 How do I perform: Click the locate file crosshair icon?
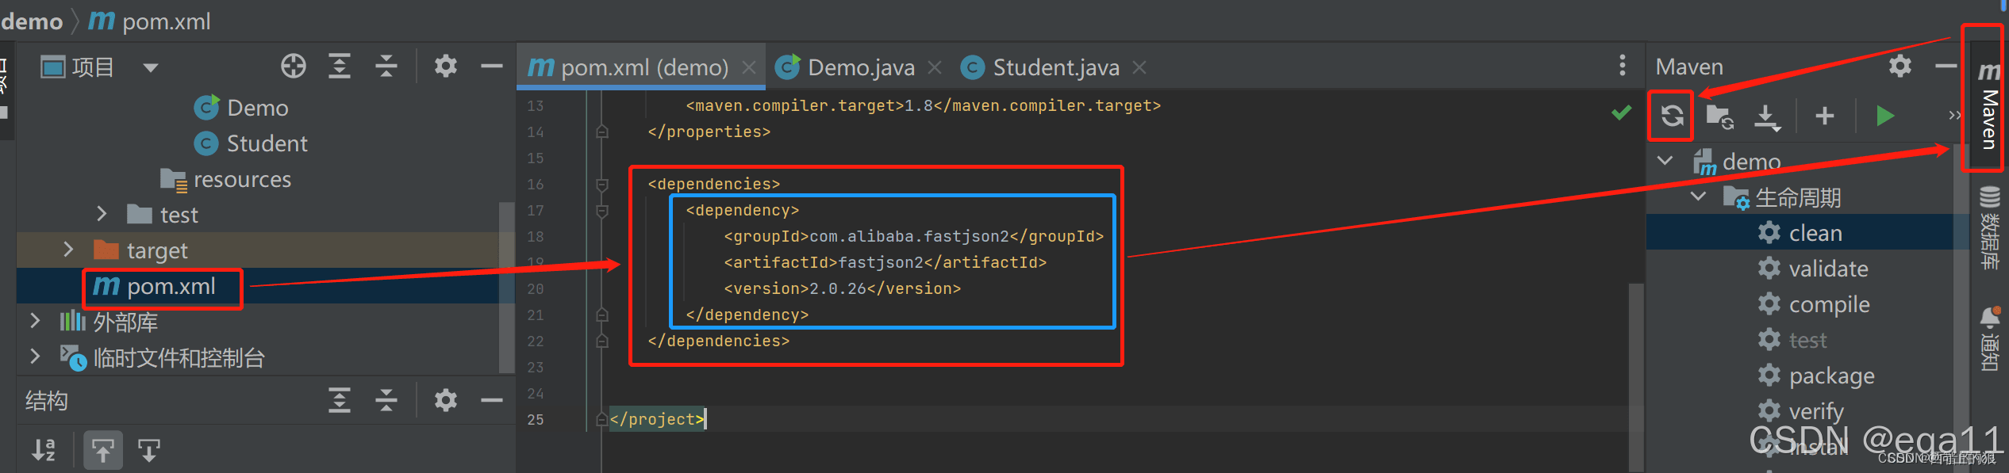point(294,67)
